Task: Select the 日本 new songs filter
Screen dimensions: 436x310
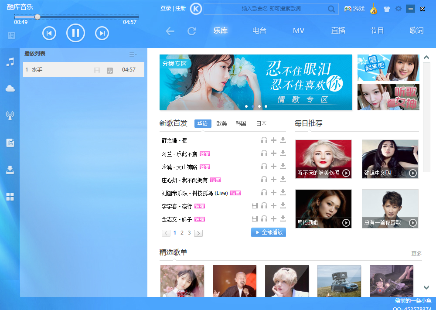Action: pyautogui.click(x=261, y=123)
